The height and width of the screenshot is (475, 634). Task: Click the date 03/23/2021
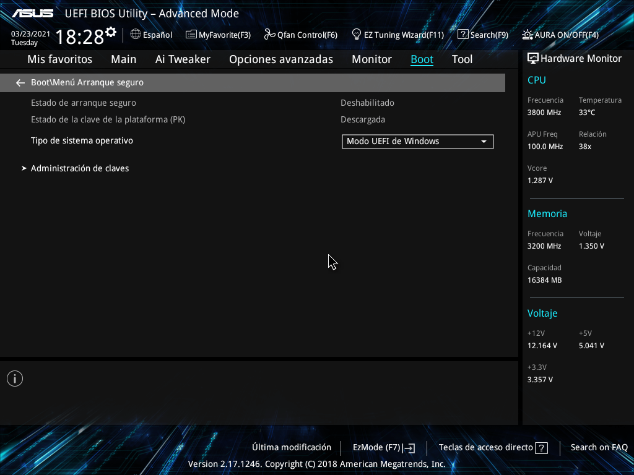pyautogui.click(x=30, y=34)
